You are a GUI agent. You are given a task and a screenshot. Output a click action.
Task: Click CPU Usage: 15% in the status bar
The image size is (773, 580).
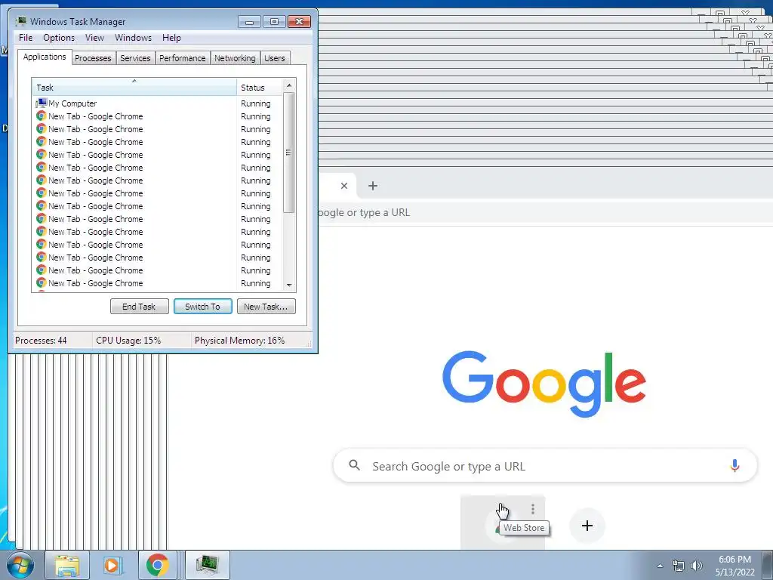pos(128,341)
